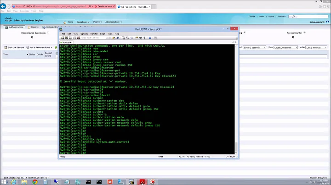Click the Paste icon in SecureCRT toolbar
The image size is (331, 185).
(114, 38)
